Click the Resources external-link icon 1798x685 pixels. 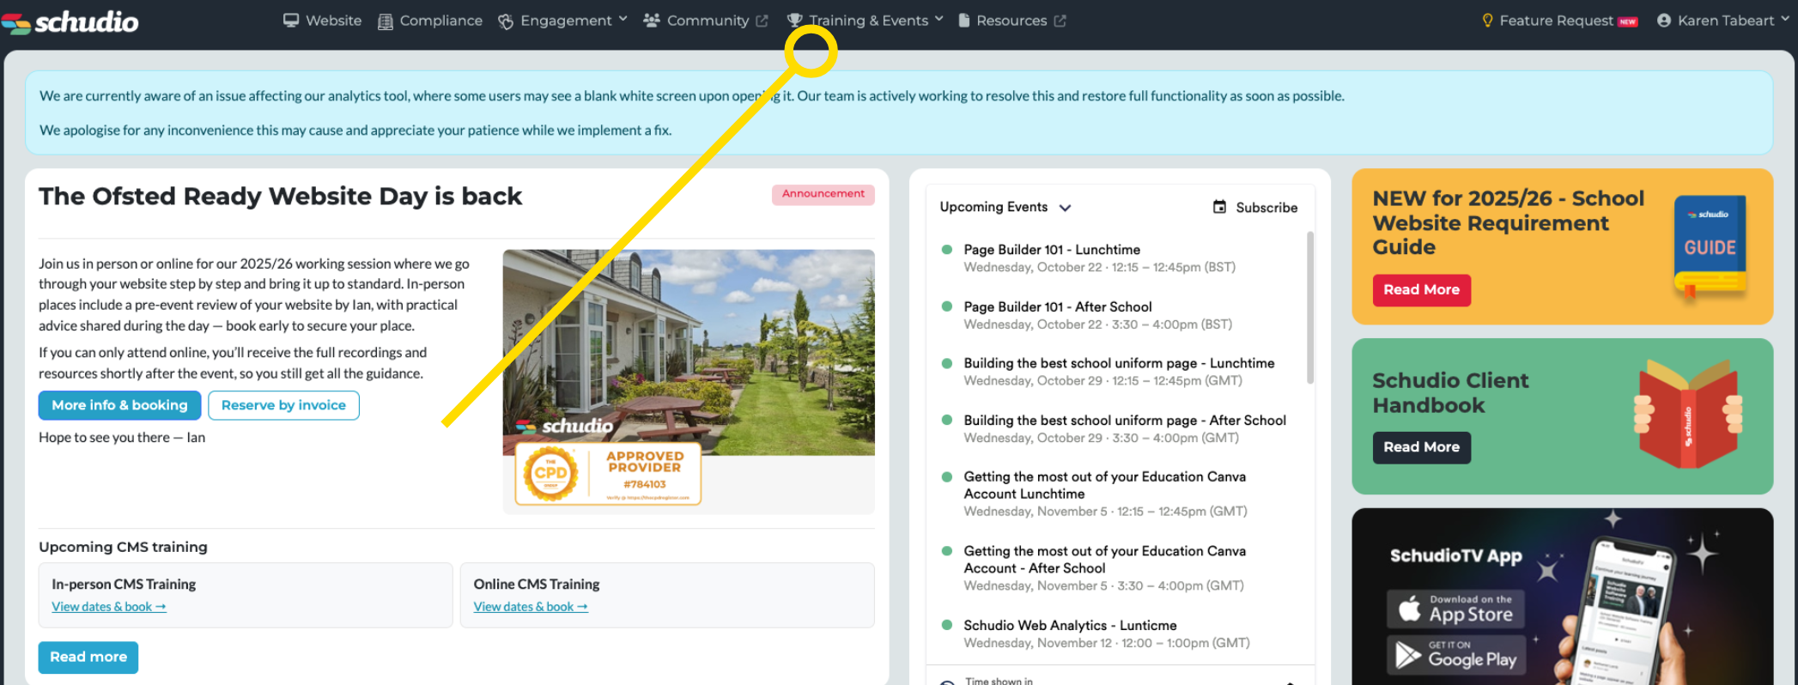pos(1060,21)
